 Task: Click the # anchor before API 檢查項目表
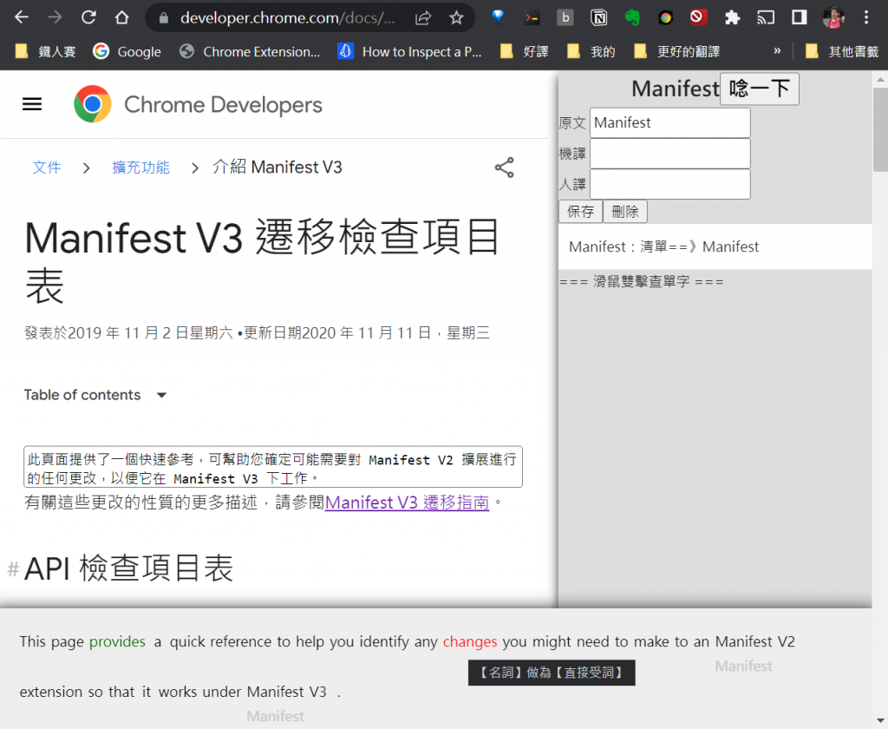coord(13,568)
